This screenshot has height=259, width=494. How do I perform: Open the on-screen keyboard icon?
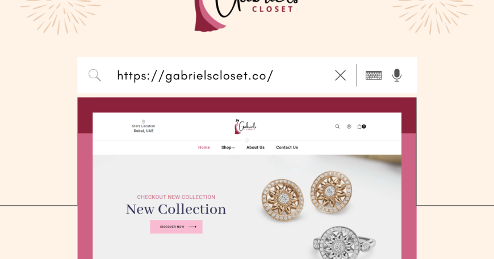click(x=374, y=75)
